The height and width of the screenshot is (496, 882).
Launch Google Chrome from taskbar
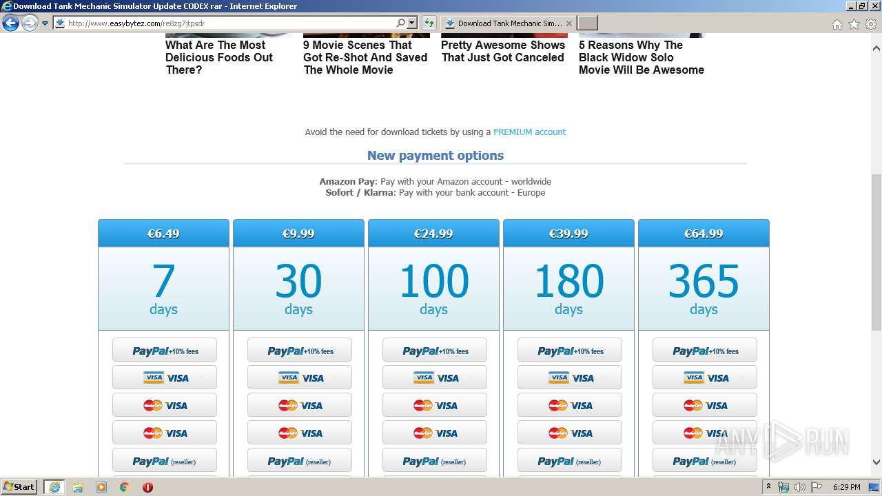pos(124,487)
